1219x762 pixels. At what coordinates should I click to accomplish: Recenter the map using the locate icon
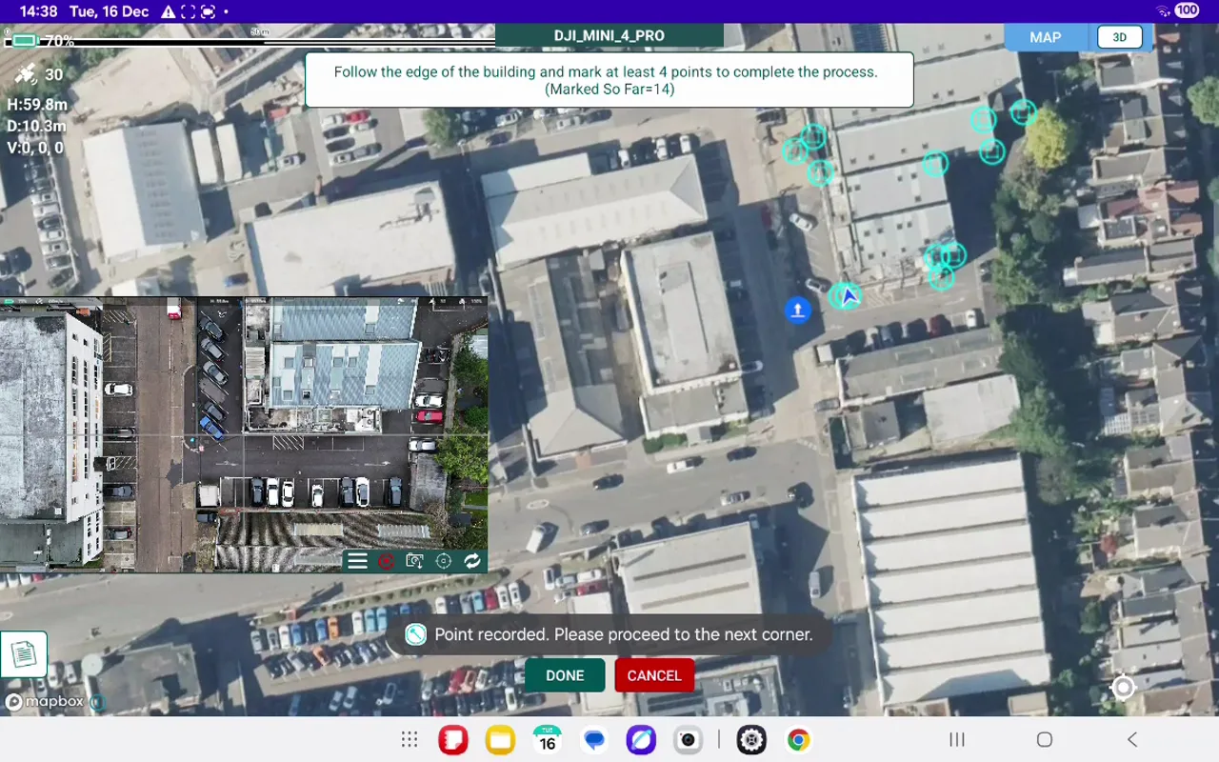pyautogui.click(x=1122, y=688)
